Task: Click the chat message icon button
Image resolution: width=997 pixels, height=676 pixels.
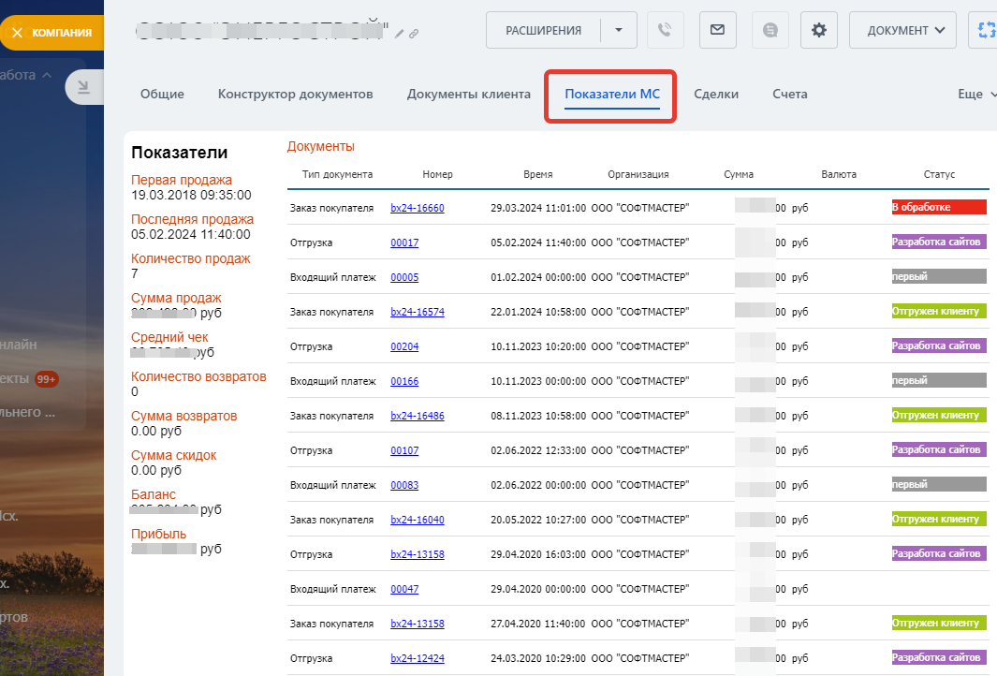Action: (770, 30)
